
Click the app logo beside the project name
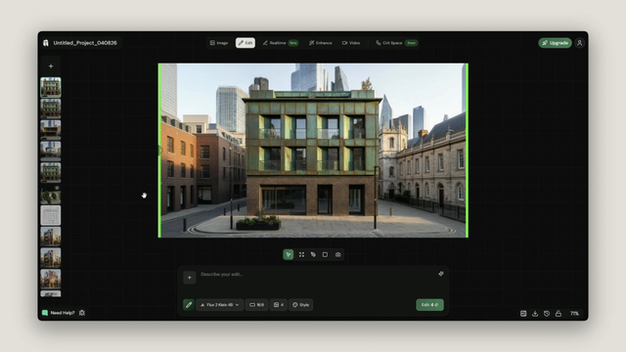[x=46, y=43]
